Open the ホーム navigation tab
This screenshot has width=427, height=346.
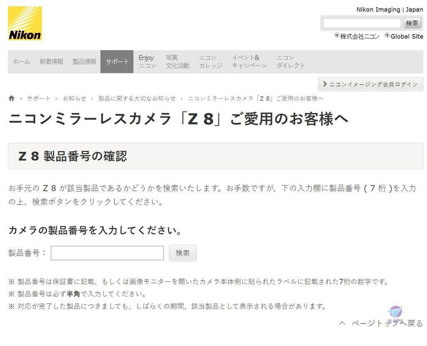pos(21,62)
